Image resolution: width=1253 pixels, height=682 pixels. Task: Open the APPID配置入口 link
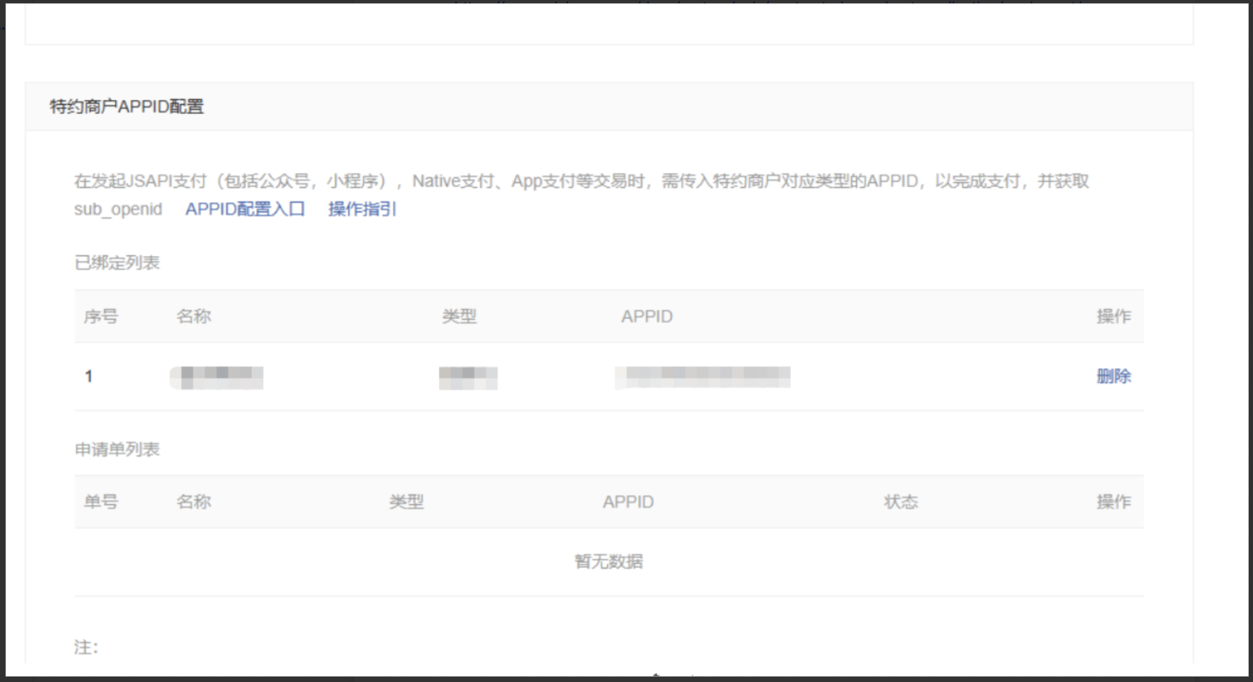click(245, 209)
